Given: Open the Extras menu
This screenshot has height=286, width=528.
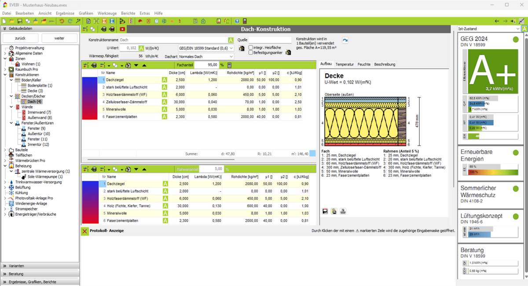Looking at the screenshot, I should (145, 14).
